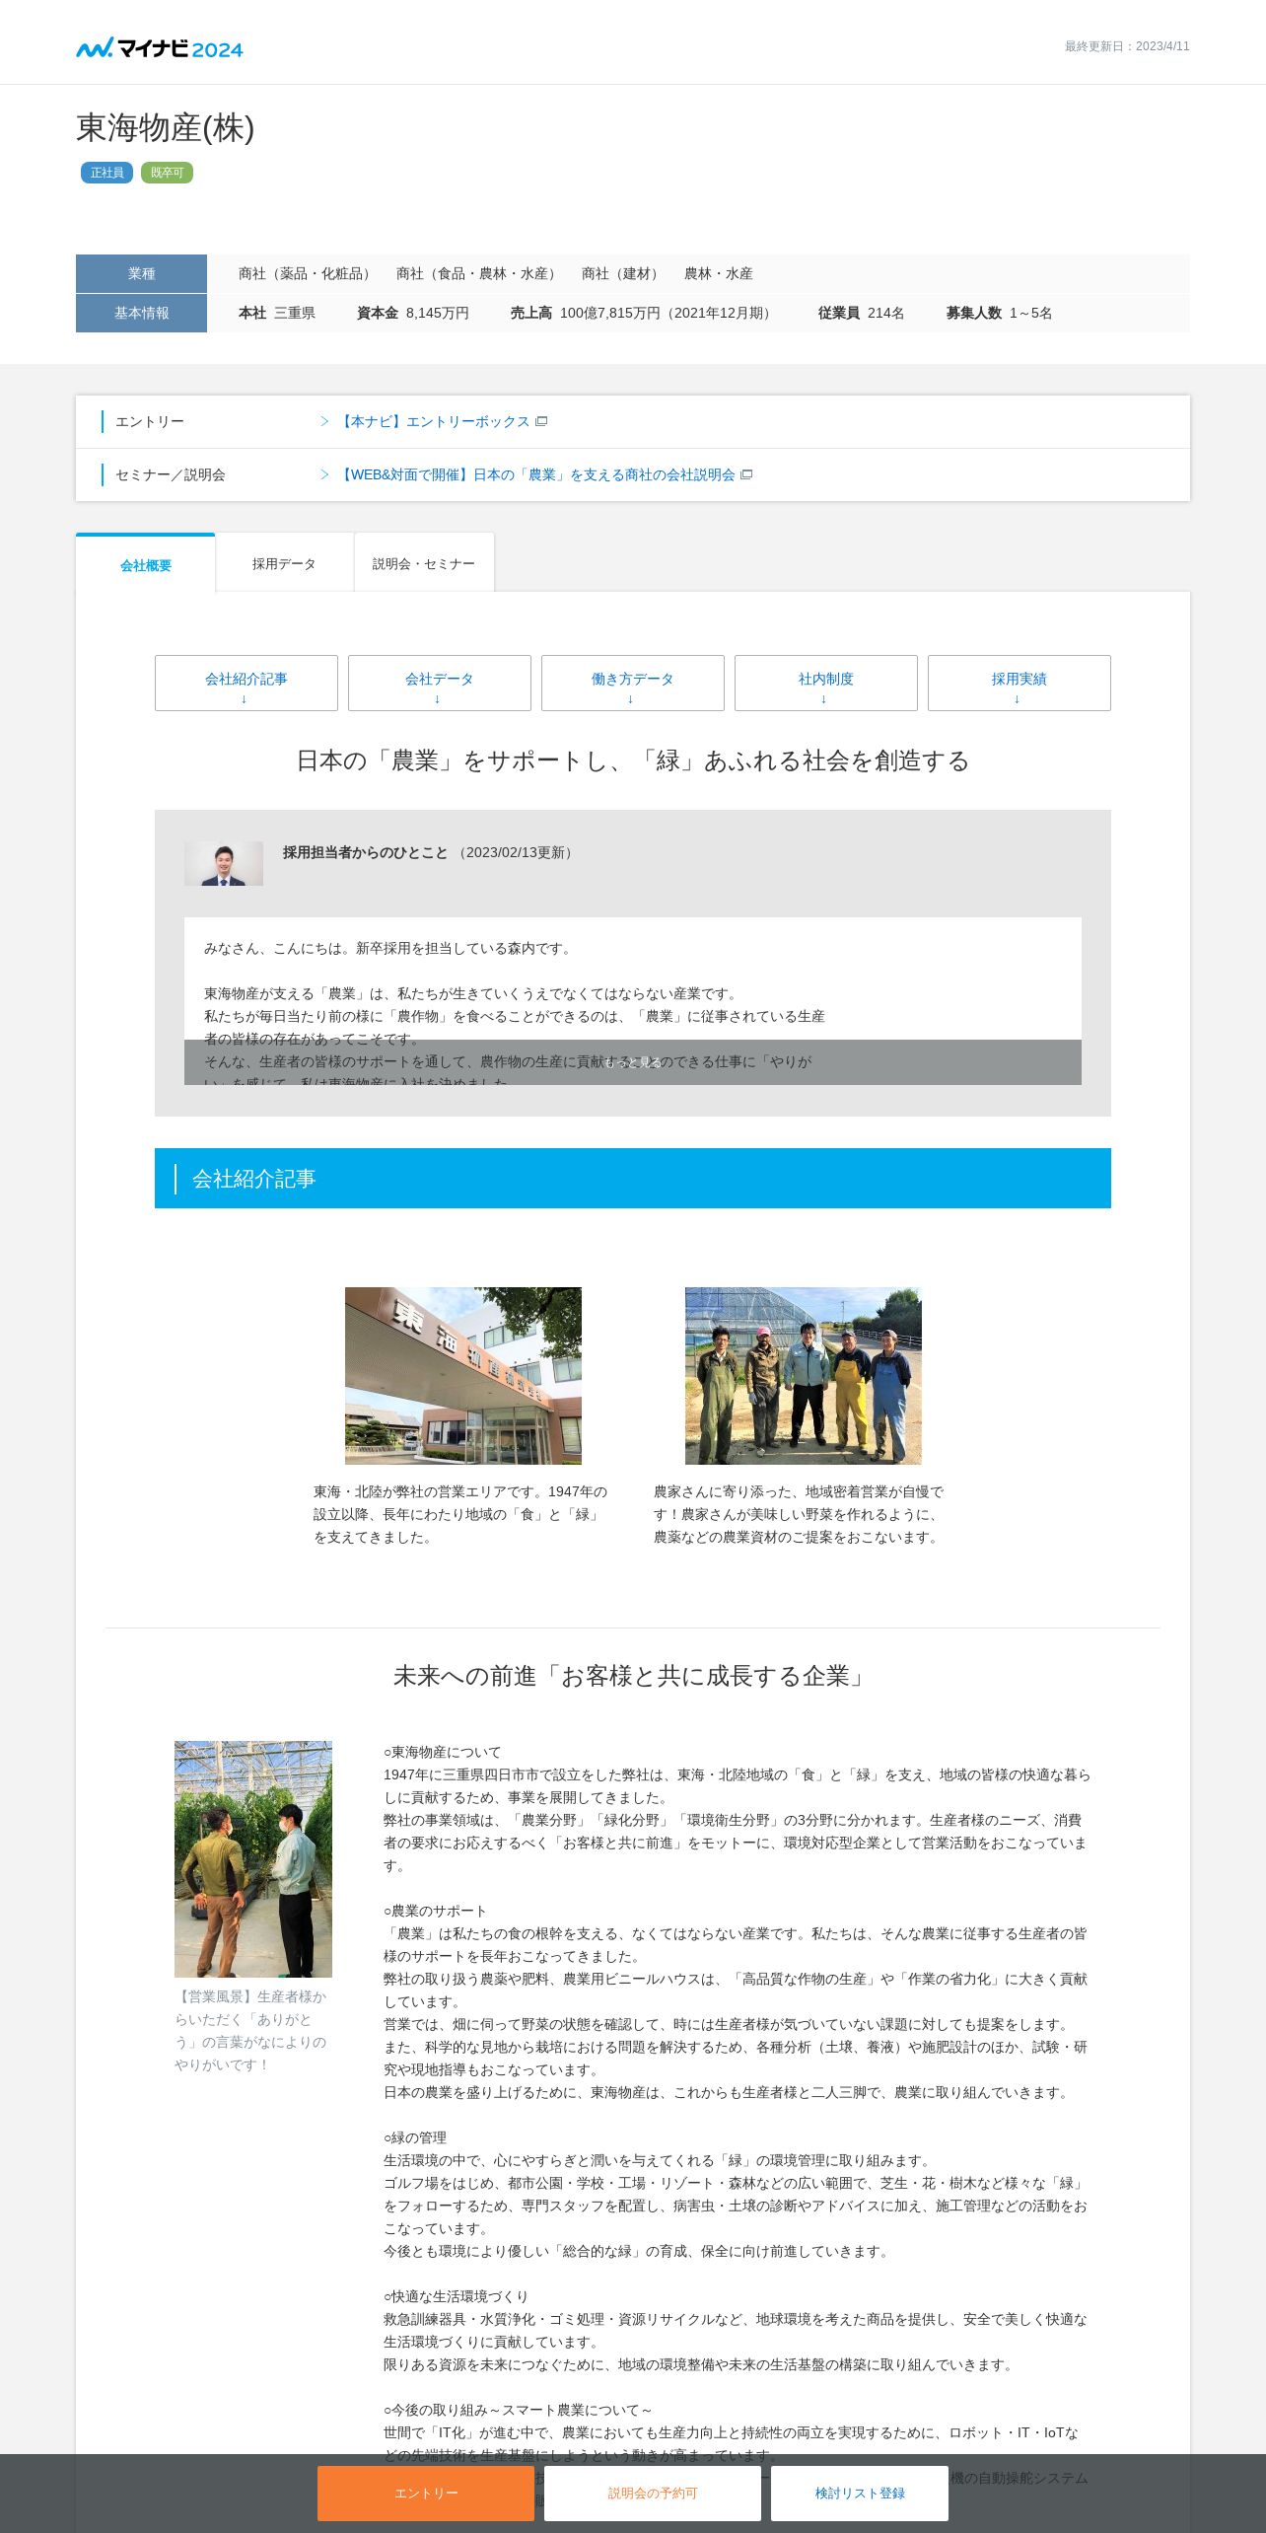The width and height of the screenshot is (1266, 2533).
Task: Click the 既卒可 badge
Action: click(167, 173)
